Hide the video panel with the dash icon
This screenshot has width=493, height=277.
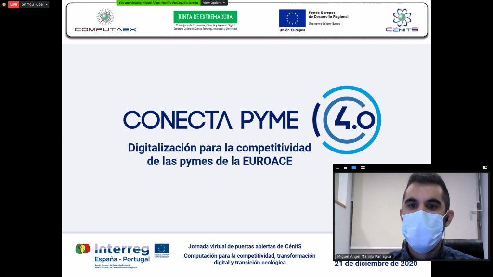pos(337,168)
